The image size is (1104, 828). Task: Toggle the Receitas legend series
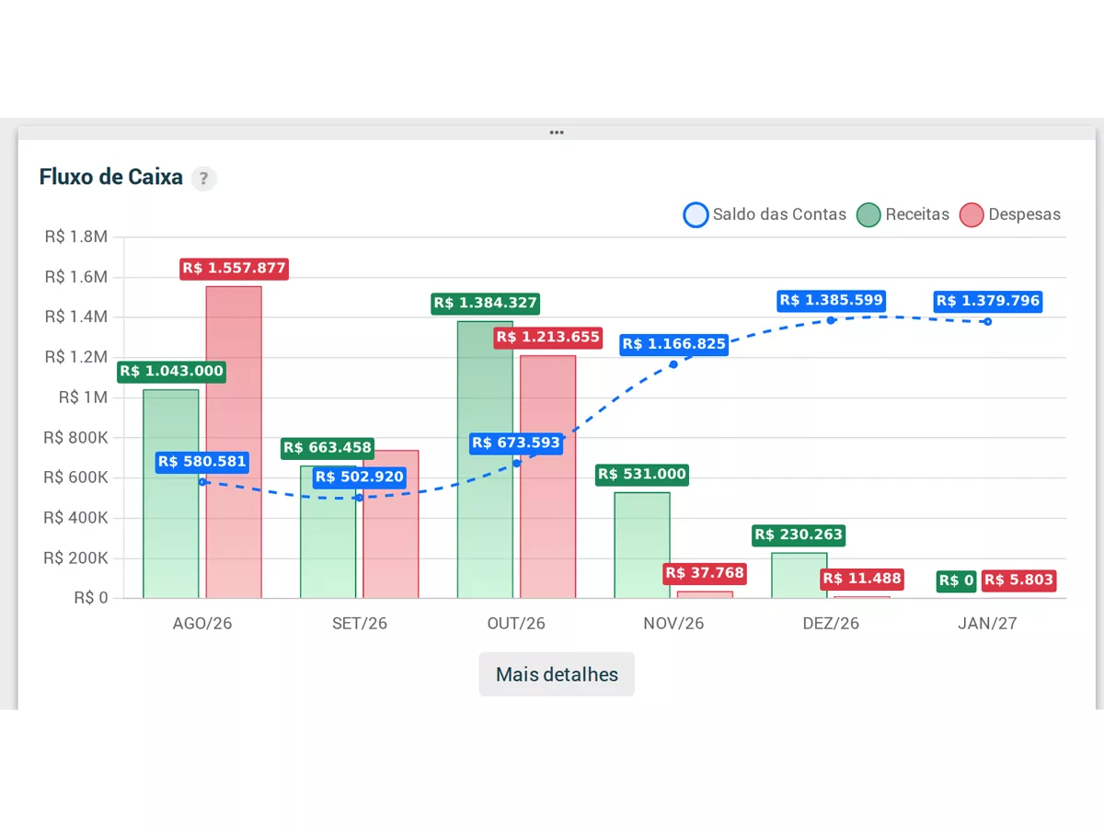coord(903,215)
